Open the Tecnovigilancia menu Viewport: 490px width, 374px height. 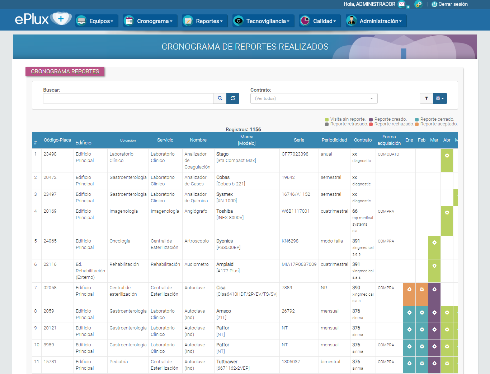coord(263,21)
